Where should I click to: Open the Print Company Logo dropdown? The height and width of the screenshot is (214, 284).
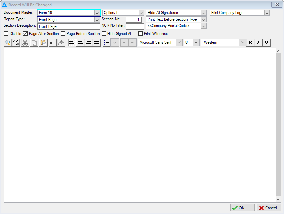pyautogui.click(x=267, y=13)
